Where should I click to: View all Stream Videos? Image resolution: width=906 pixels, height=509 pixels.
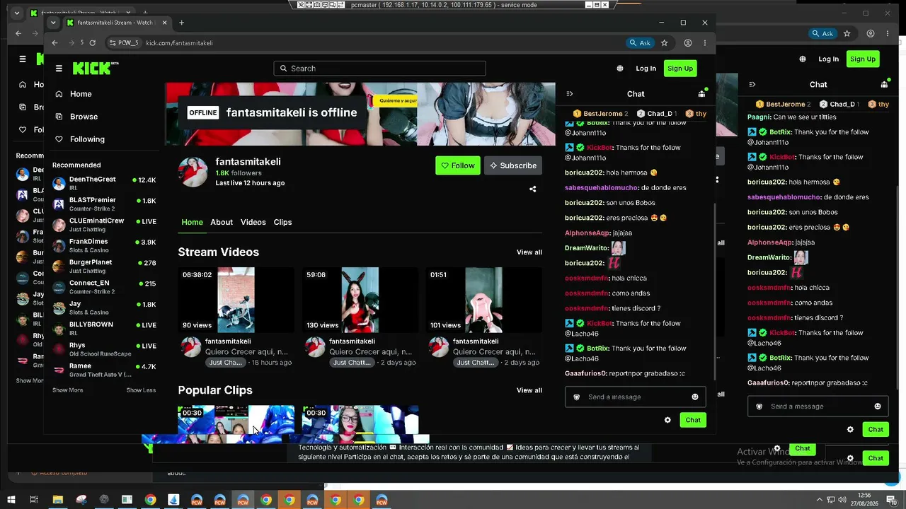click(x=529, y=252)
